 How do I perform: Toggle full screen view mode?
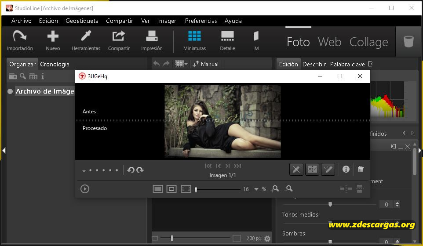186,189
